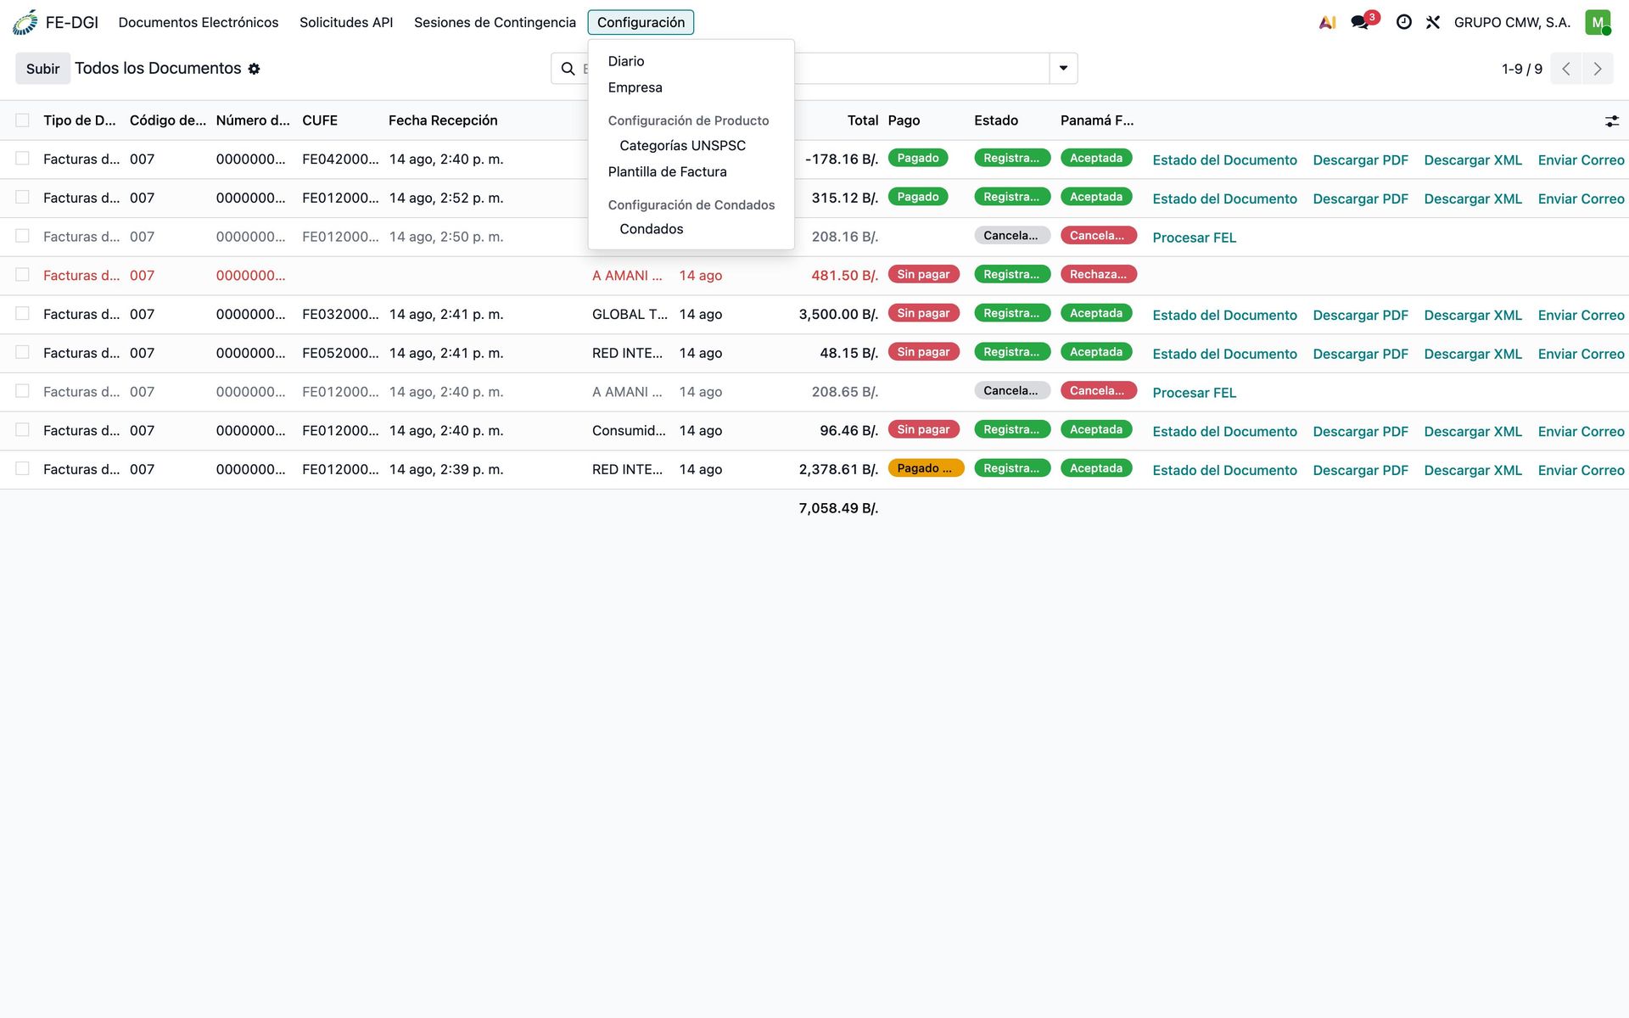Check the red row with total 481.50 B/.
Image resolution: width=1629 pixels, height=1018 pixels.
click(22, 275)
